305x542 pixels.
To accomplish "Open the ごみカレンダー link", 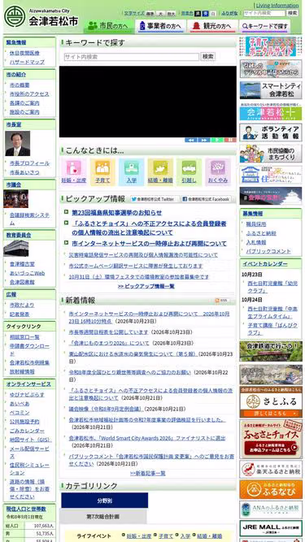I will point(27,431).
